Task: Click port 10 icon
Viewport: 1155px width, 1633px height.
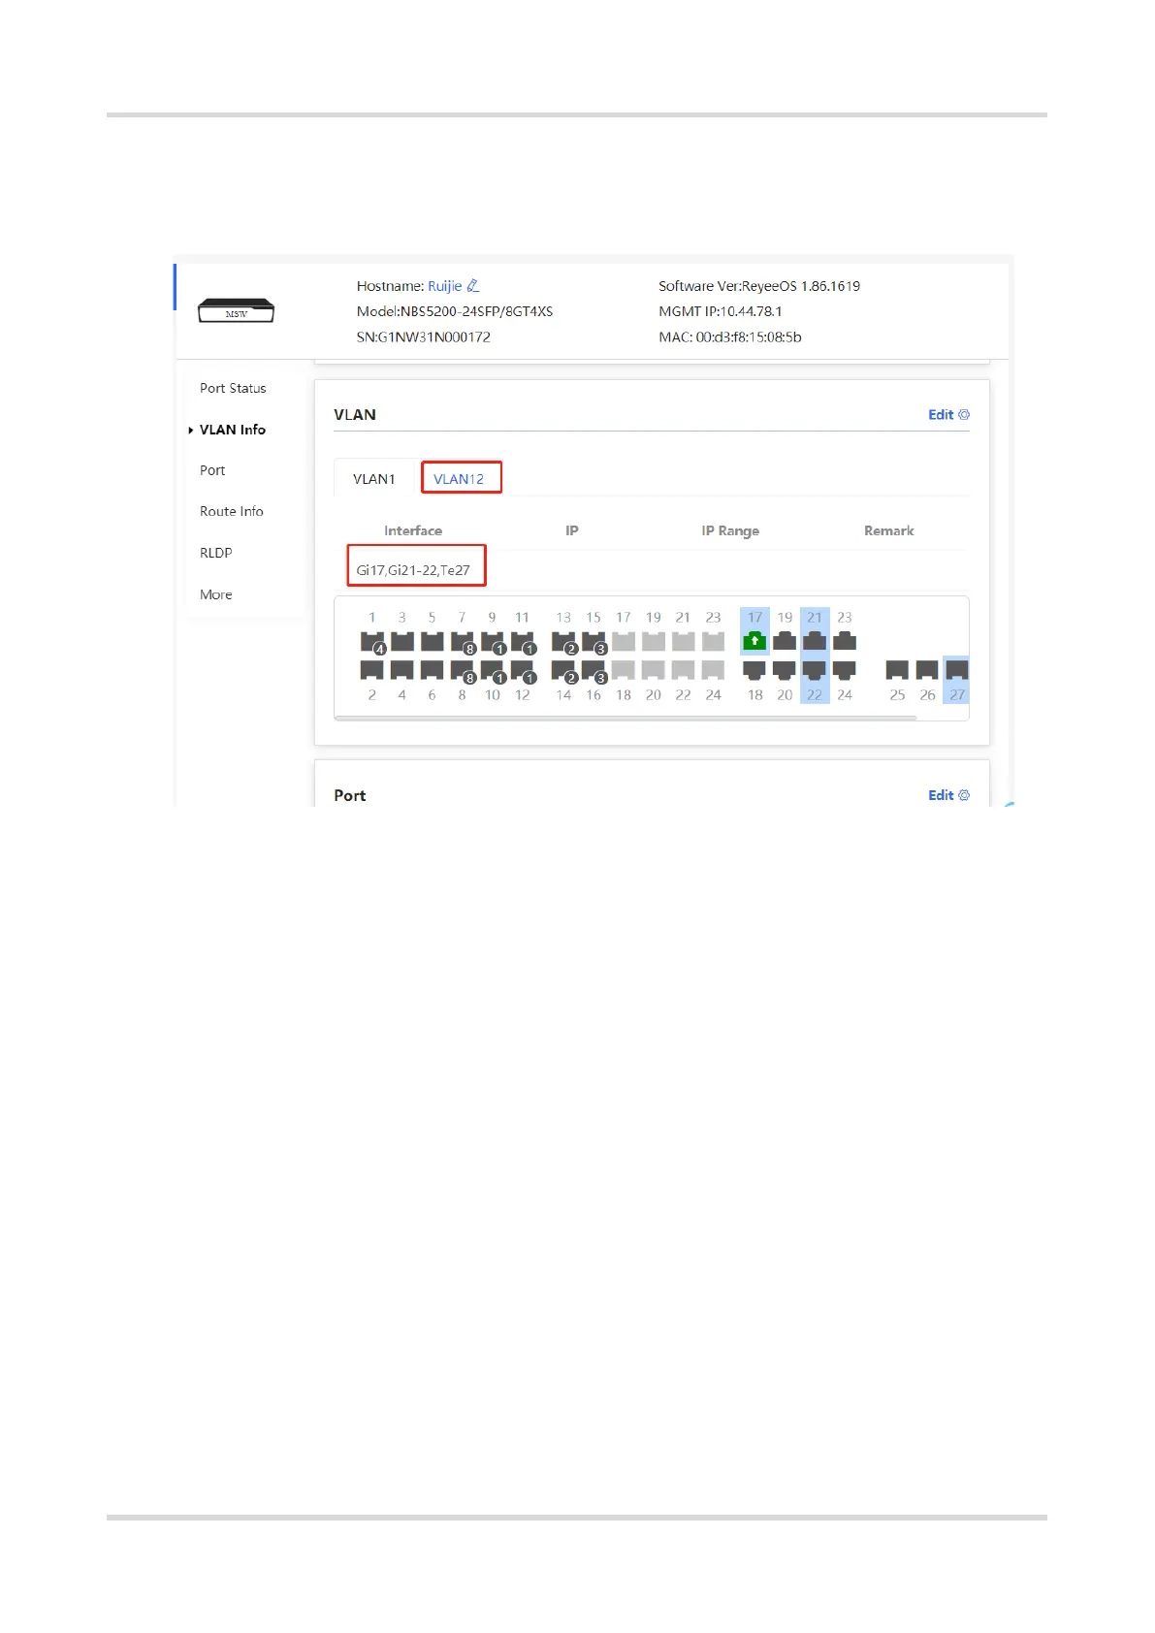Action: coord(493,670)
